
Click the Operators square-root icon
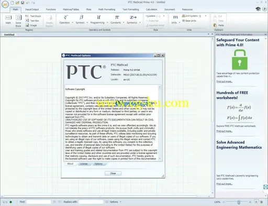[65, 17]
